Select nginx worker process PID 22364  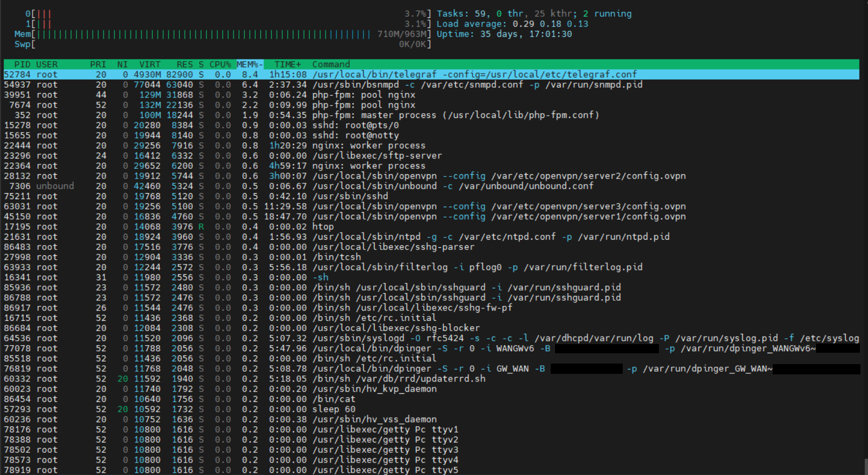point(431,166)
